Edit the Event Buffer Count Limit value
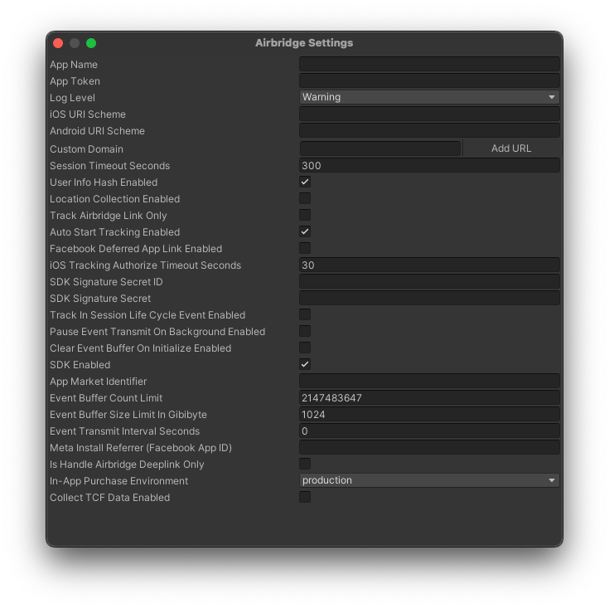This screenshot has height=608, width=609. pos(429,397)
